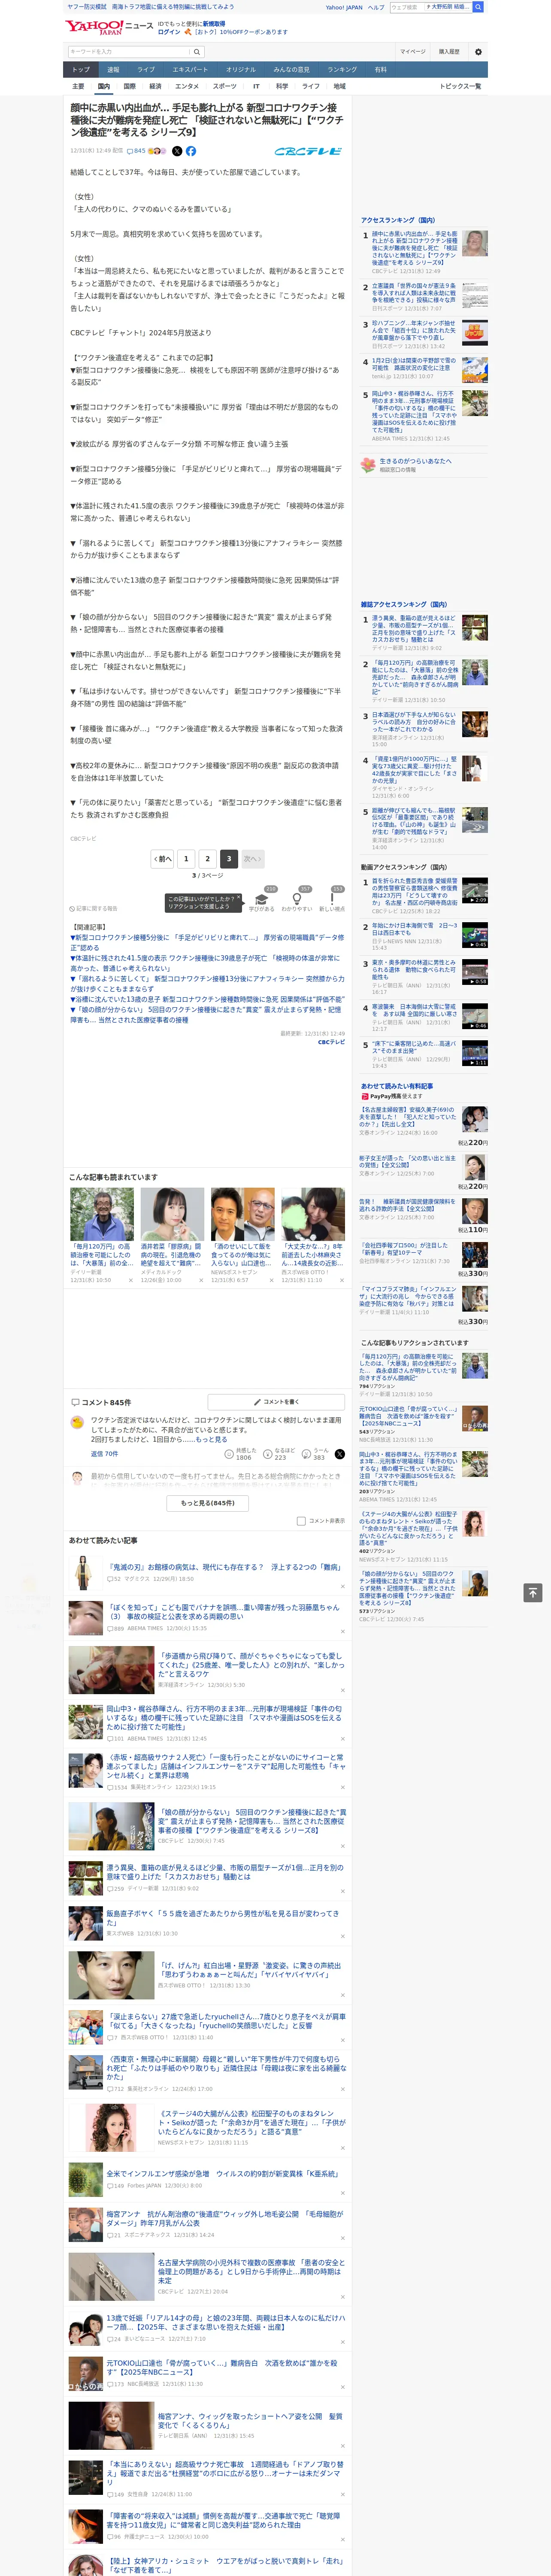Click the うーん reaction icon (383)

(x=306, y=1454)
